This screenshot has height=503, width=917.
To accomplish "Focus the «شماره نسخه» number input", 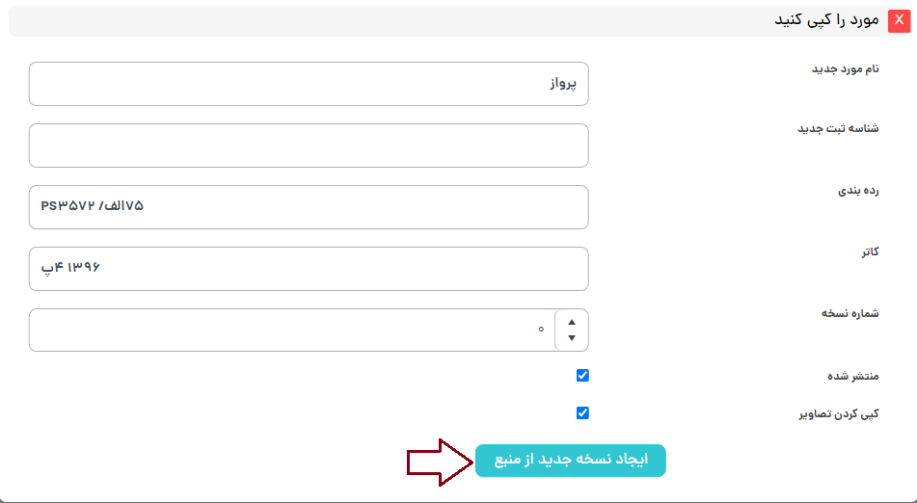I will [289, 331].
